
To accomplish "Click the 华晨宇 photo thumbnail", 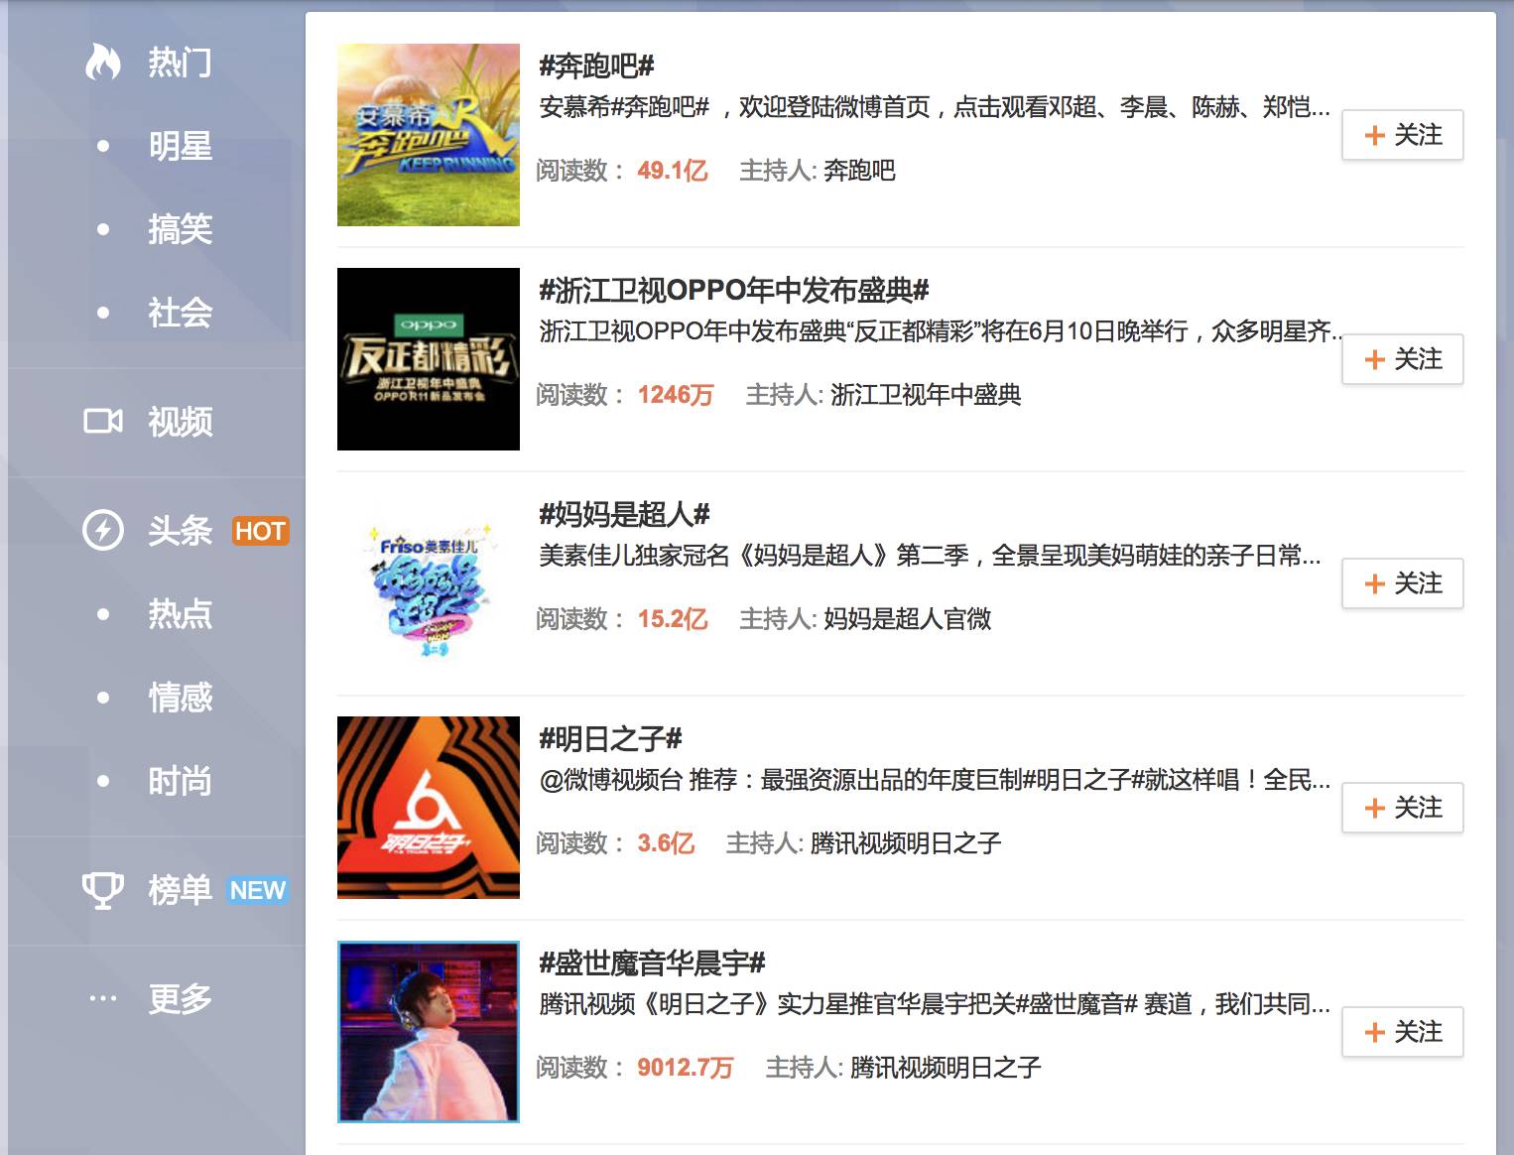I will coord(429,1032).
